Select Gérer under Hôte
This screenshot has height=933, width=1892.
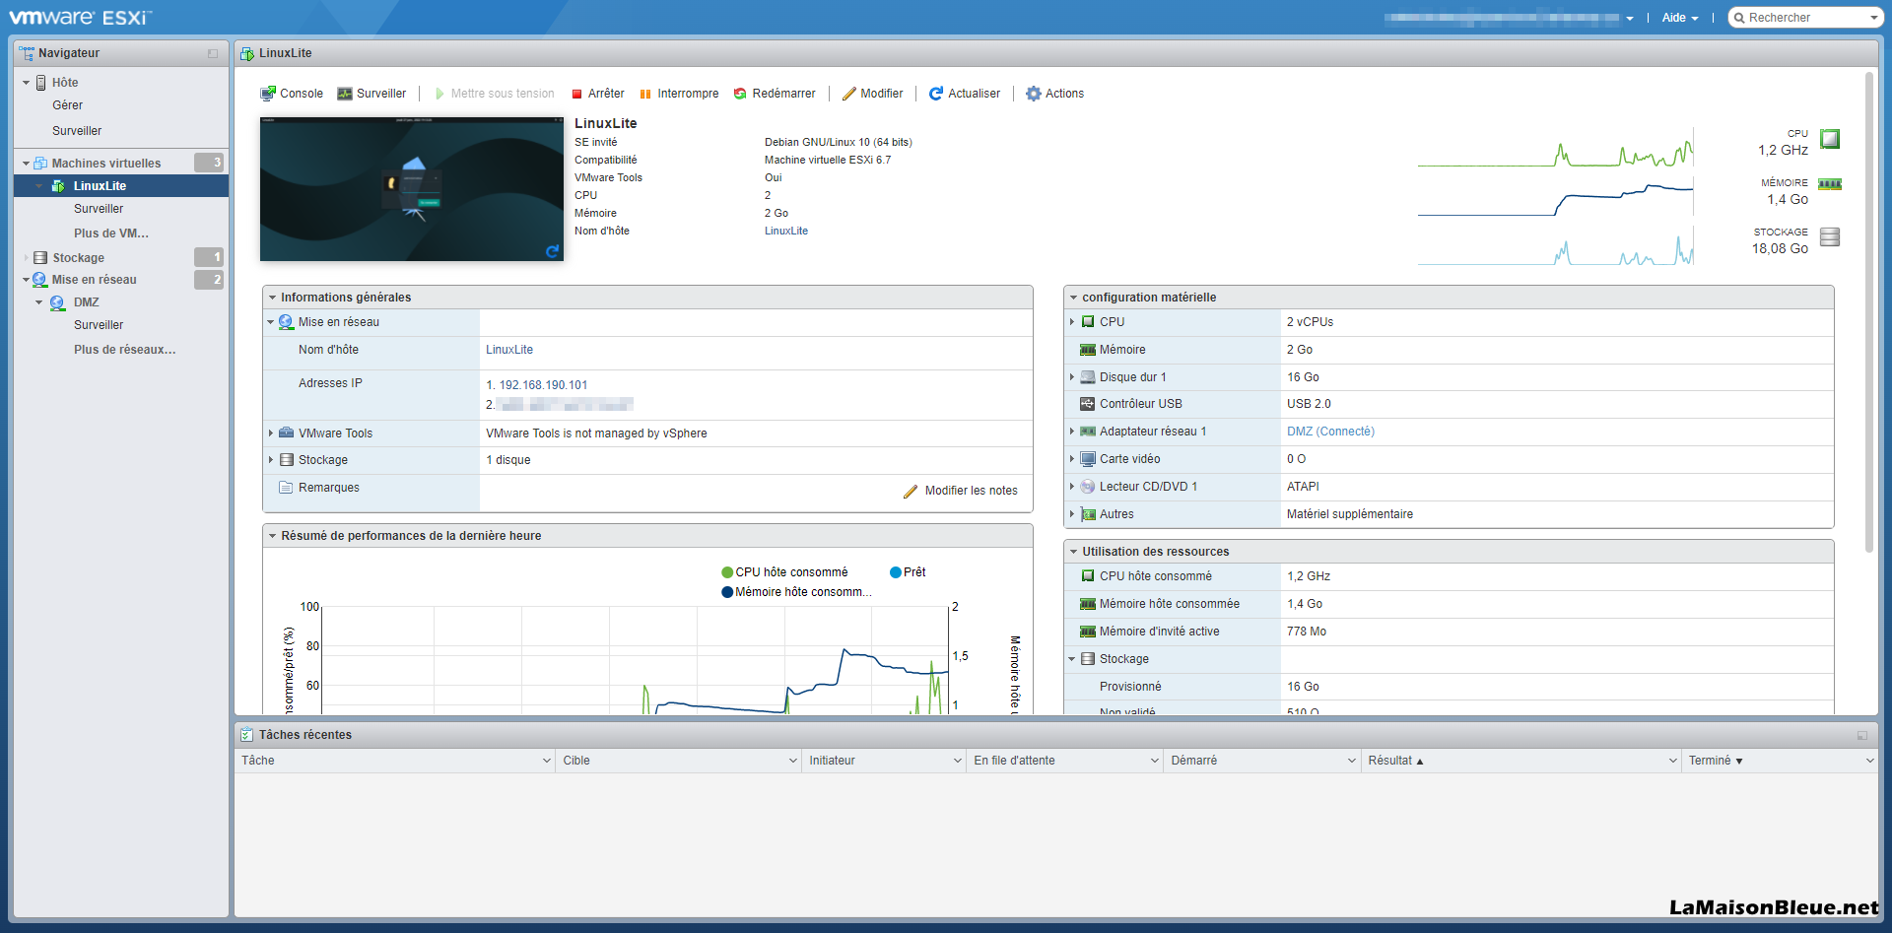pos(68,105)
